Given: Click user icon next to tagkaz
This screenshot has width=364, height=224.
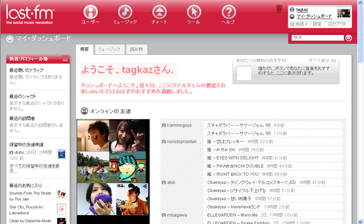Looking at the screenshot, I should (x=292, y=10).
